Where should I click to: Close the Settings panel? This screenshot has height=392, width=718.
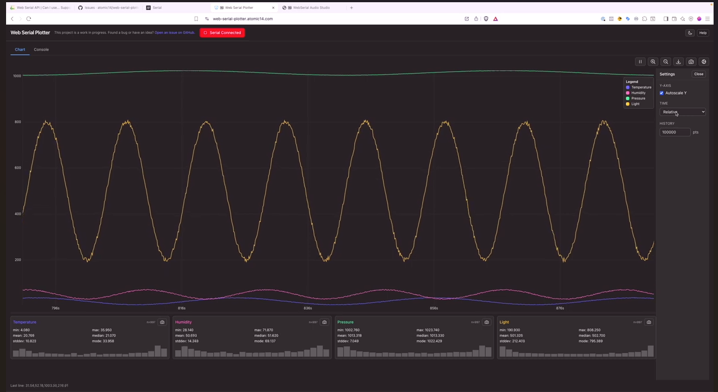pos(699,74)
